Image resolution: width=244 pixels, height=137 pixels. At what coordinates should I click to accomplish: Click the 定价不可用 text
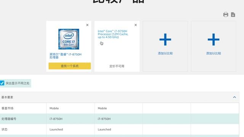coord(117,66)
